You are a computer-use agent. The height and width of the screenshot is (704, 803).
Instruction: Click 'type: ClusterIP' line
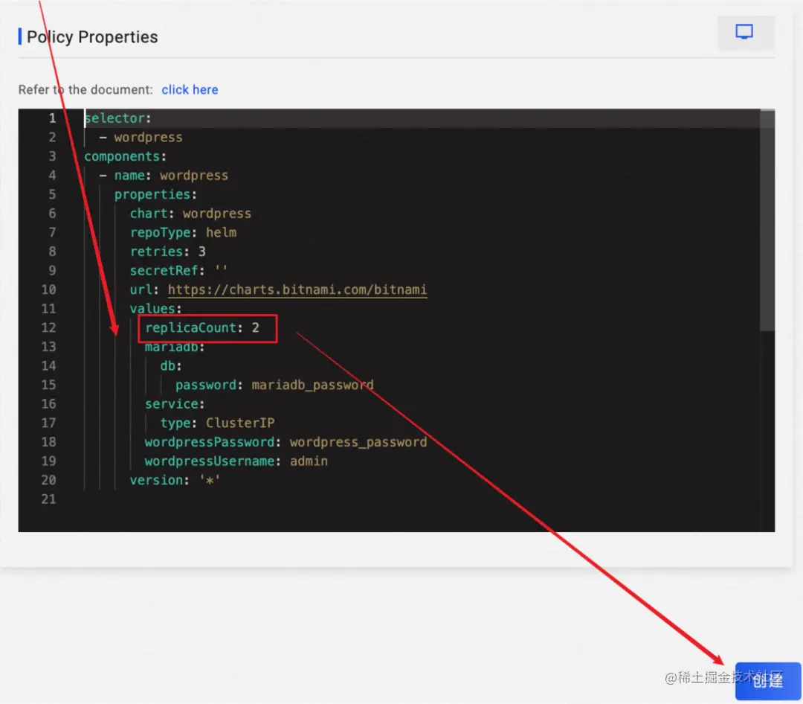point(217,423)
